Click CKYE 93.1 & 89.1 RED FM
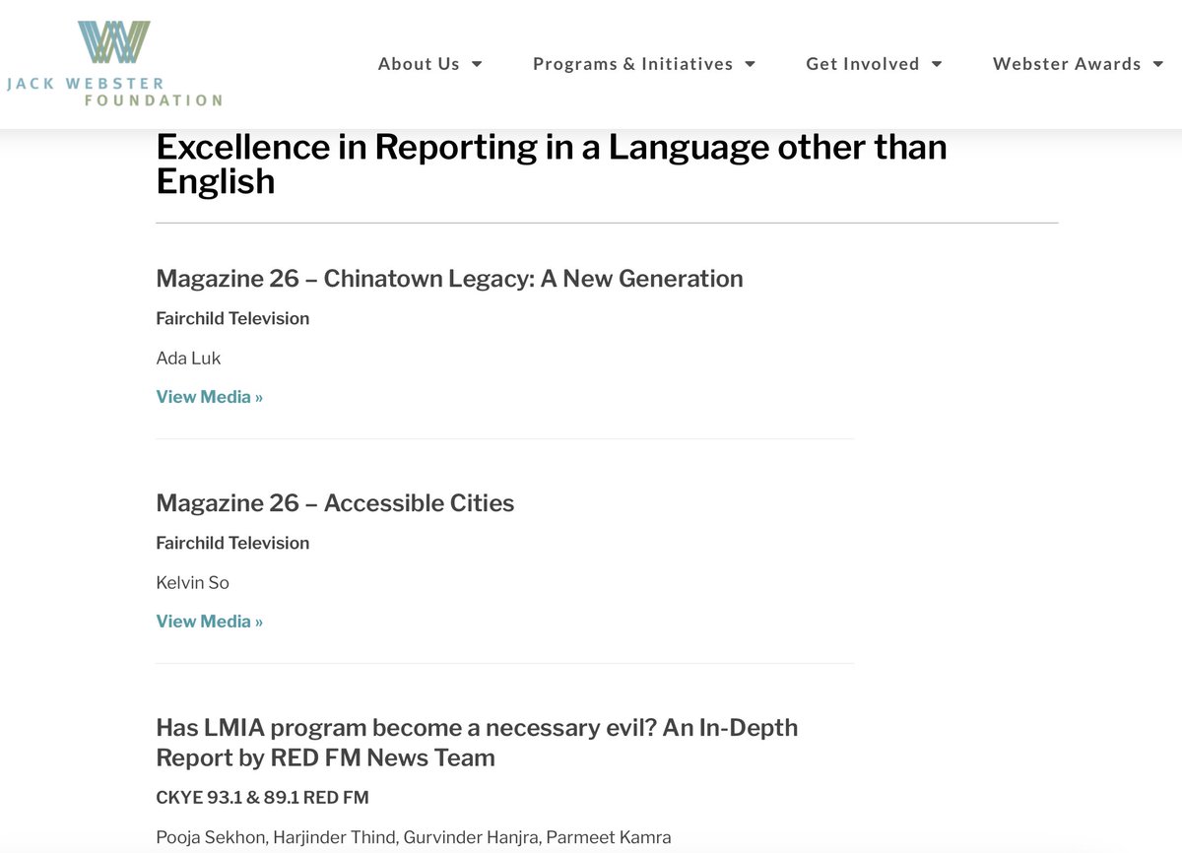1182x853 pixels. click(262, 797)
